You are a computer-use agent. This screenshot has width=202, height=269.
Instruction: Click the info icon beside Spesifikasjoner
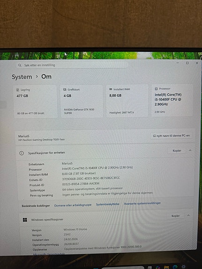coord(22,153)
